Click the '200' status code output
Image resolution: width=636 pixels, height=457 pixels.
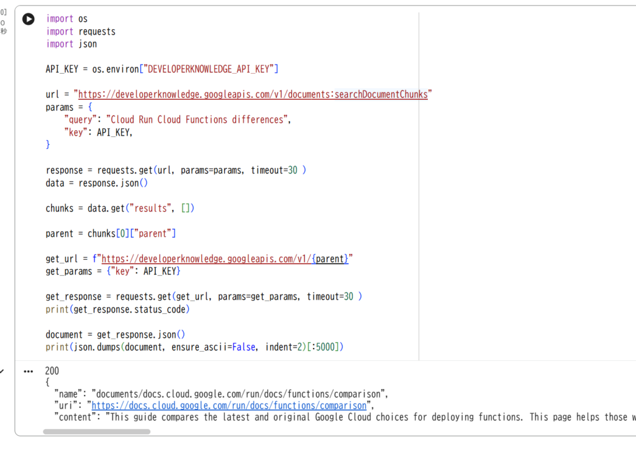click(52, 371)
